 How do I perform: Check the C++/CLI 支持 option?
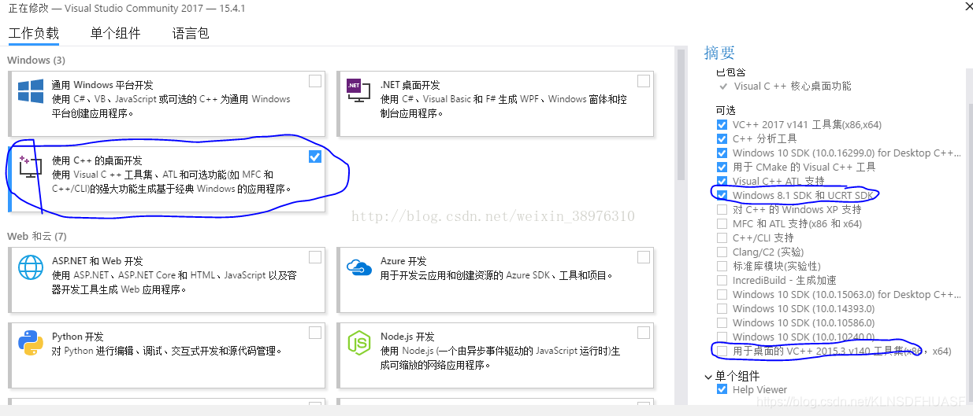722,237
